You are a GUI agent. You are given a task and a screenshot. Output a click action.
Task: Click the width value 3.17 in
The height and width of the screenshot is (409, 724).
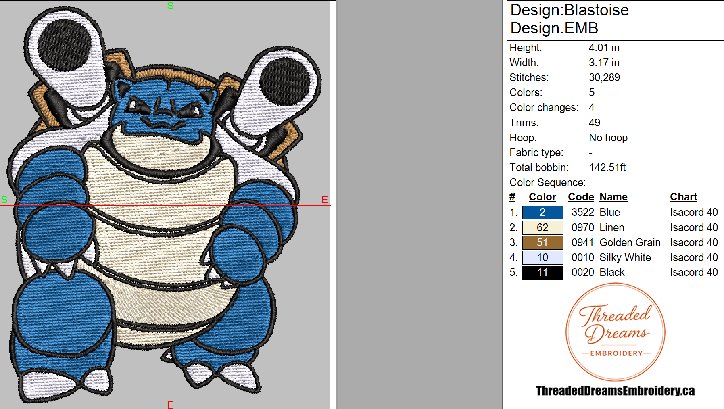(604, 63)
